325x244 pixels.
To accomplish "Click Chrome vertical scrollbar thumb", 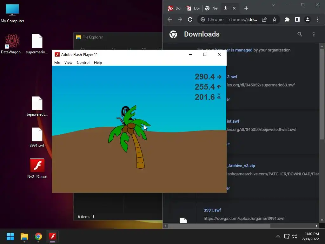I will tap(322, 94).
